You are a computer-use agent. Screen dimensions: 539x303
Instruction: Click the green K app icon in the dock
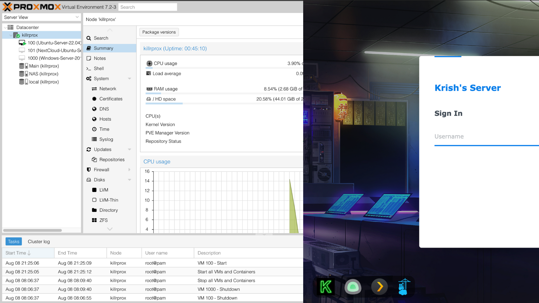[326, 287]
